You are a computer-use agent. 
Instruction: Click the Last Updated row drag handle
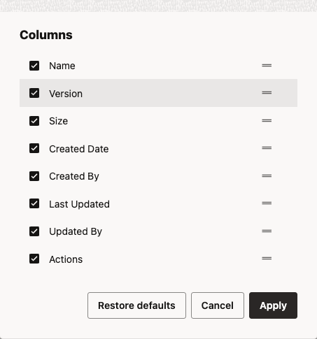coord(267,203)
